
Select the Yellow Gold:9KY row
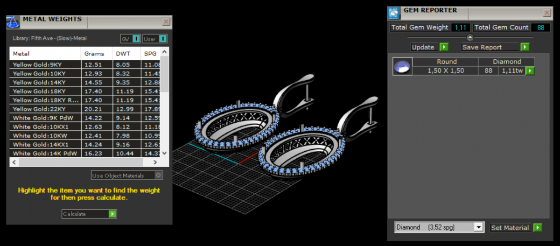[85, 65]
